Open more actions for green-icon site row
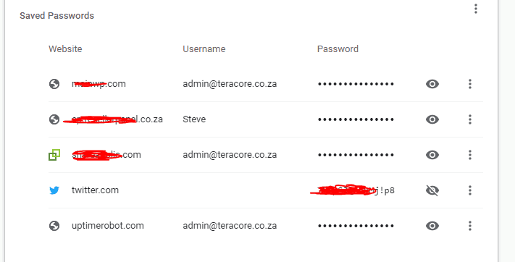 tap(470, 155)
